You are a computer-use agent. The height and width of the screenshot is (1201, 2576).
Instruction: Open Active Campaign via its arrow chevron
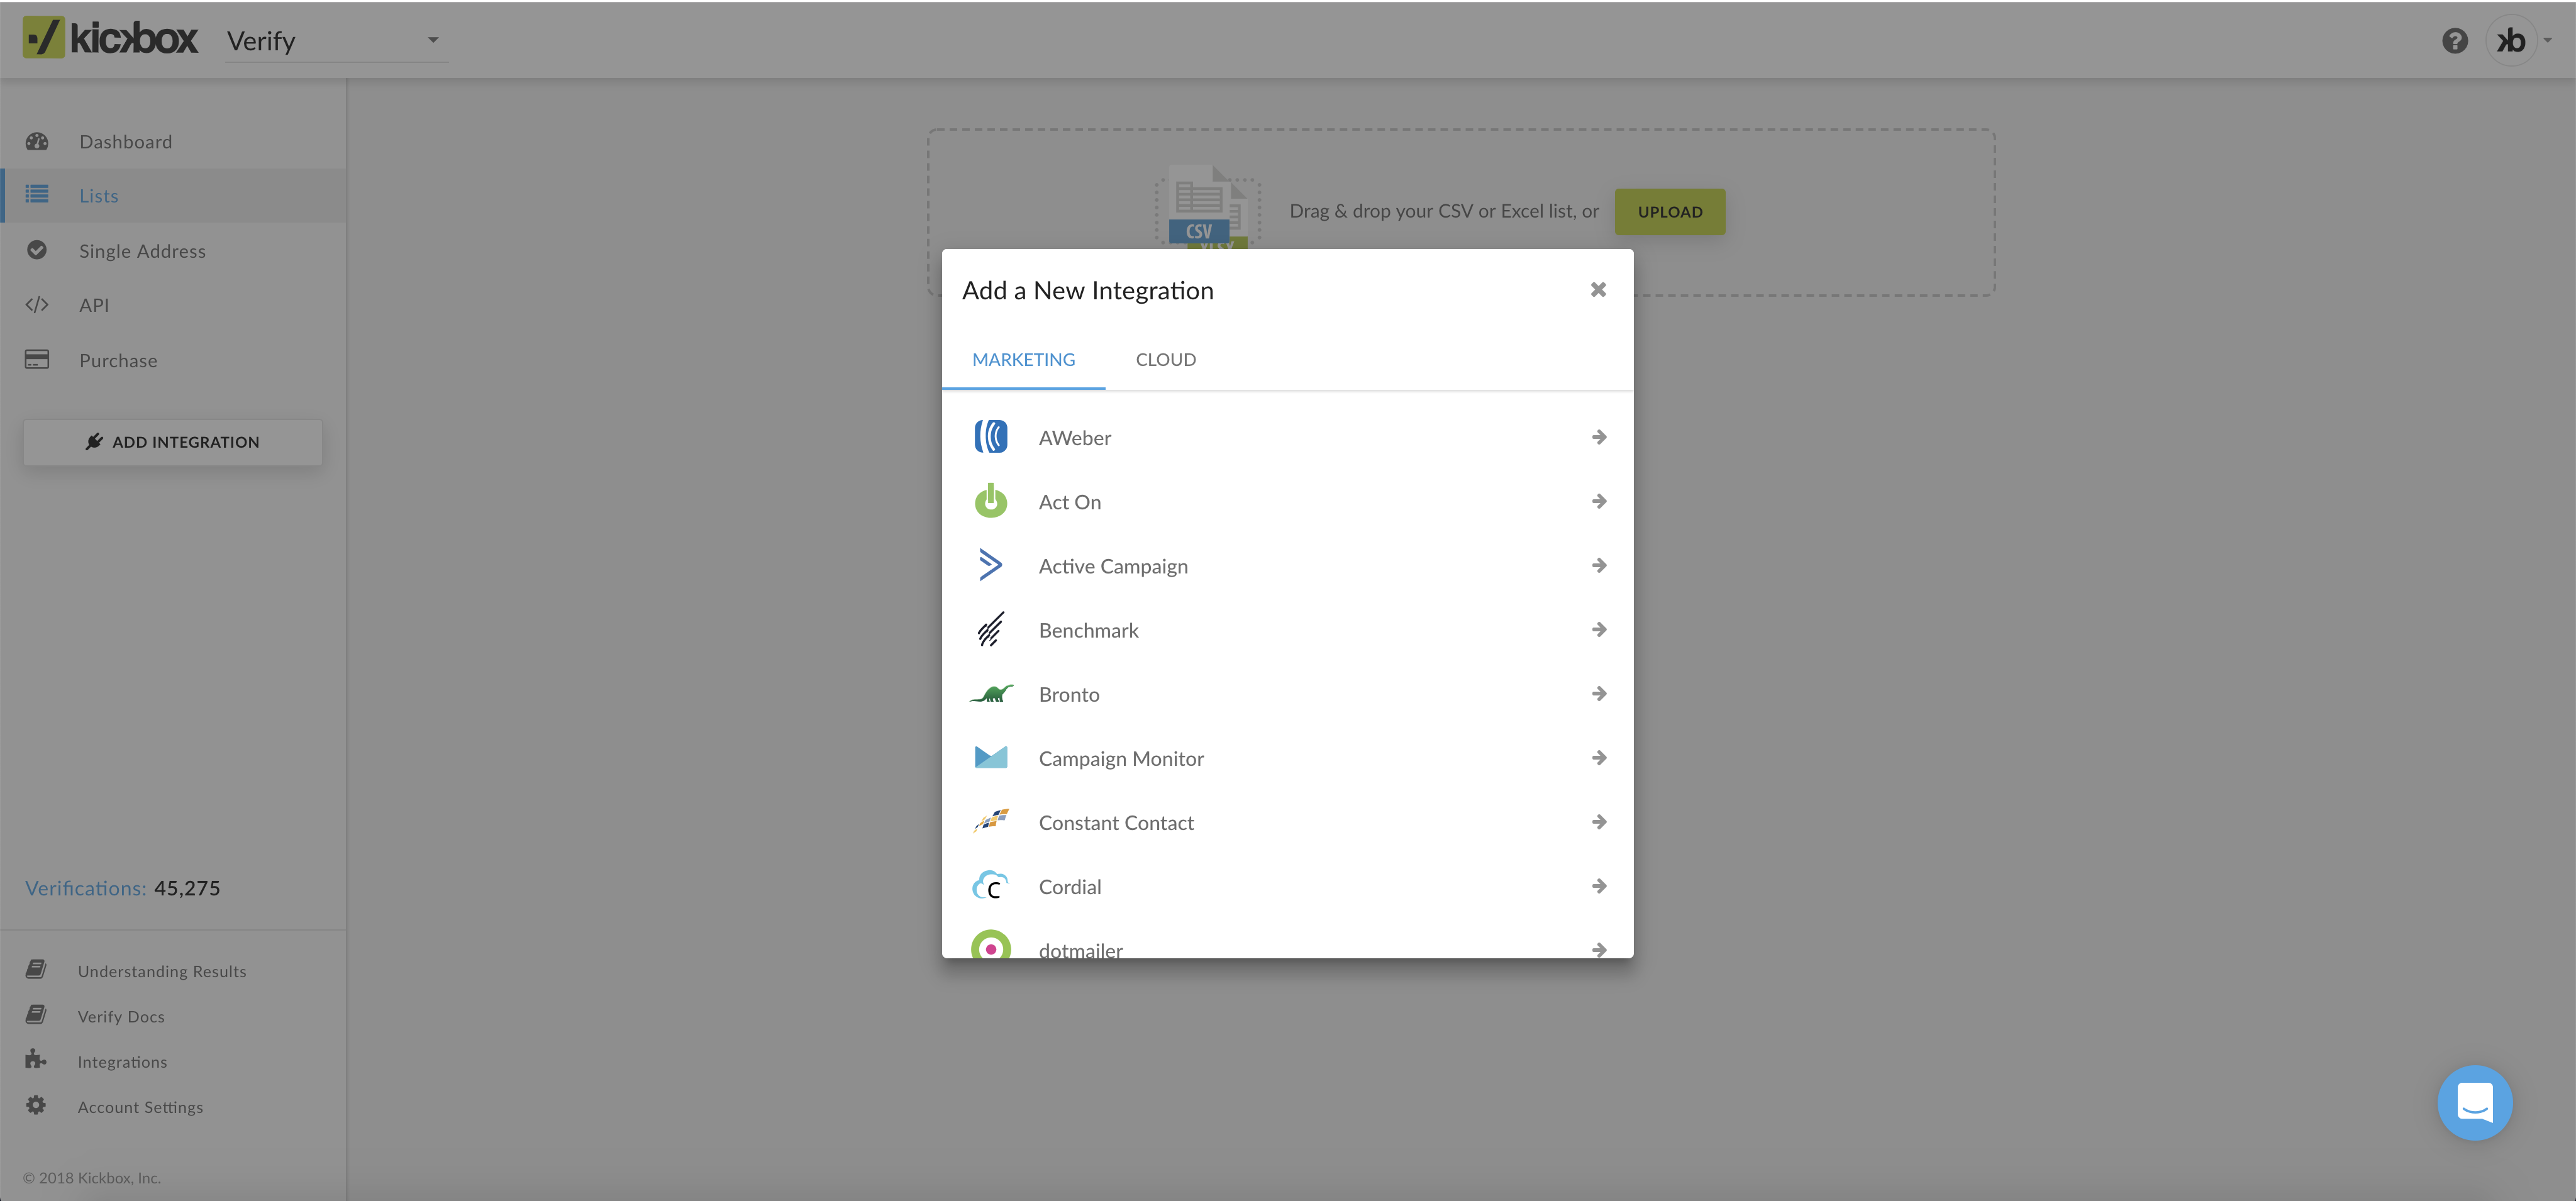[1598, 565]
